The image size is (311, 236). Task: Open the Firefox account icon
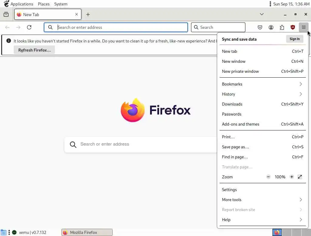coord(271,27)
